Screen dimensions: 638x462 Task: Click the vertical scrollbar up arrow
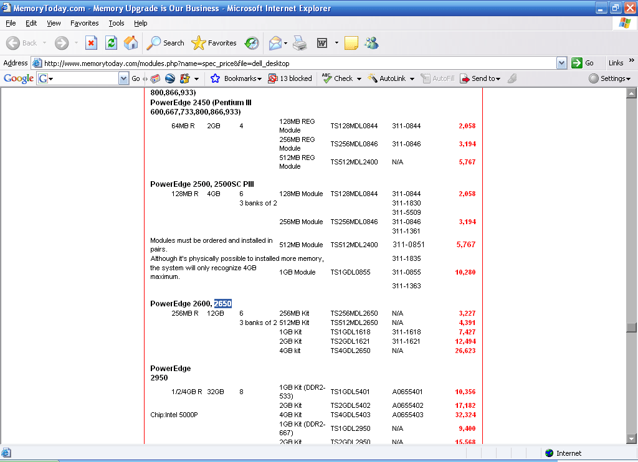pos(631,93)
